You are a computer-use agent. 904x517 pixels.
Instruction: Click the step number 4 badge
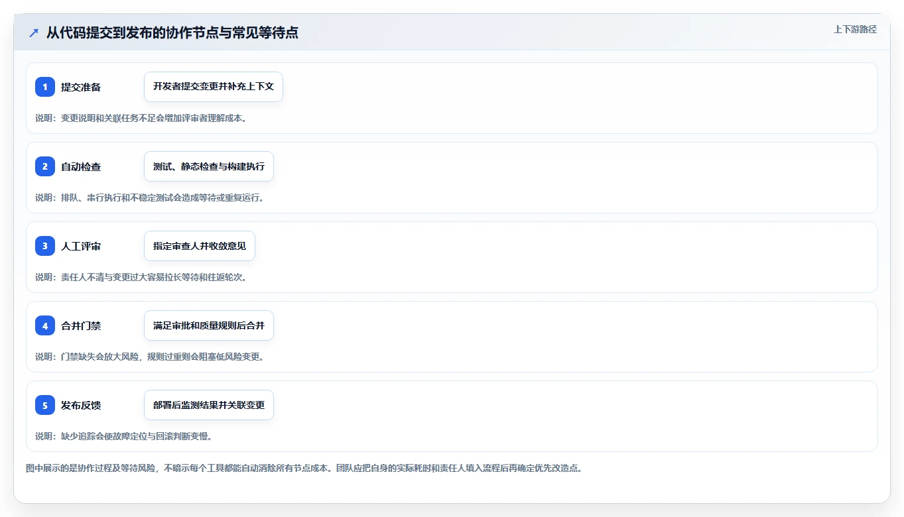(45, 325)
